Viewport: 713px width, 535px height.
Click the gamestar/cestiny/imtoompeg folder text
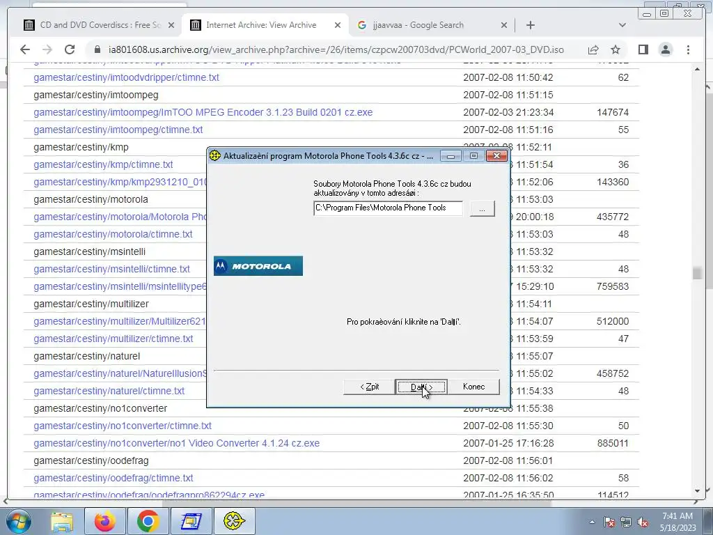click(96, 95)
